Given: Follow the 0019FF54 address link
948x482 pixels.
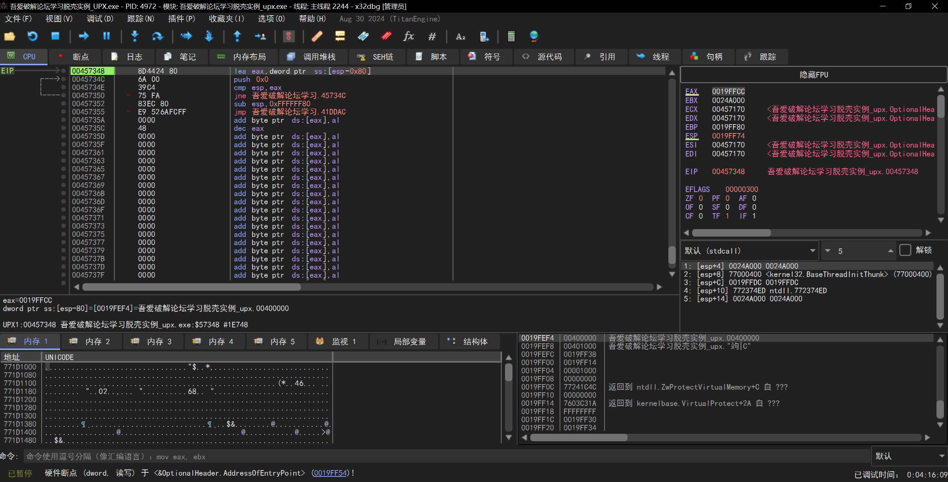Looking at the screenshot, I should coord(330,473).
